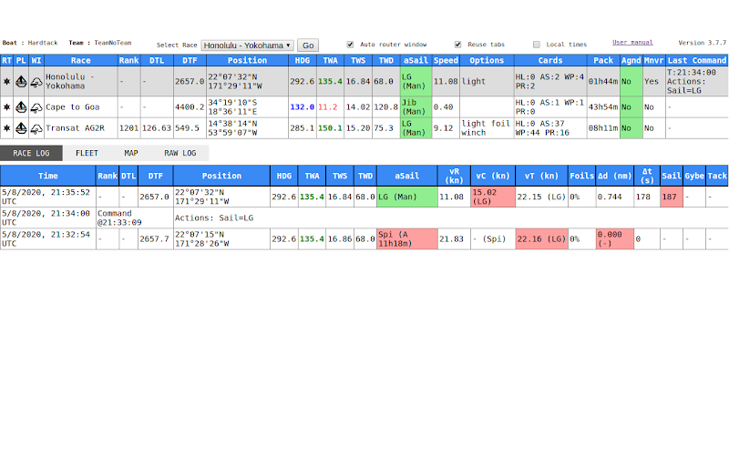Screen dimensions: 729x455
Task: Click the Go button
Action: (308, 45)
